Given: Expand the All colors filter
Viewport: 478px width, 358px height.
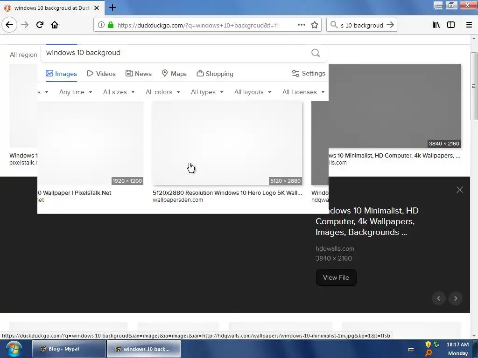Looking at the screenshot, I should 163,92.
